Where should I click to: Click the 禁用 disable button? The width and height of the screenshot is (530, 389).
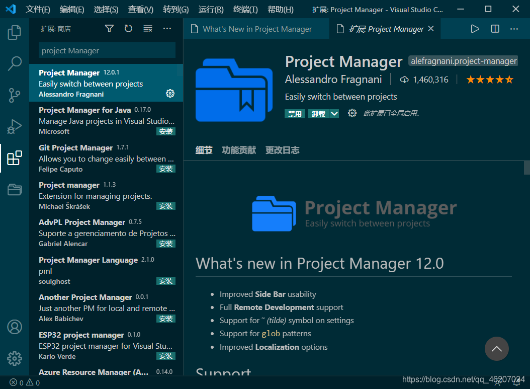tap(295, 114)
